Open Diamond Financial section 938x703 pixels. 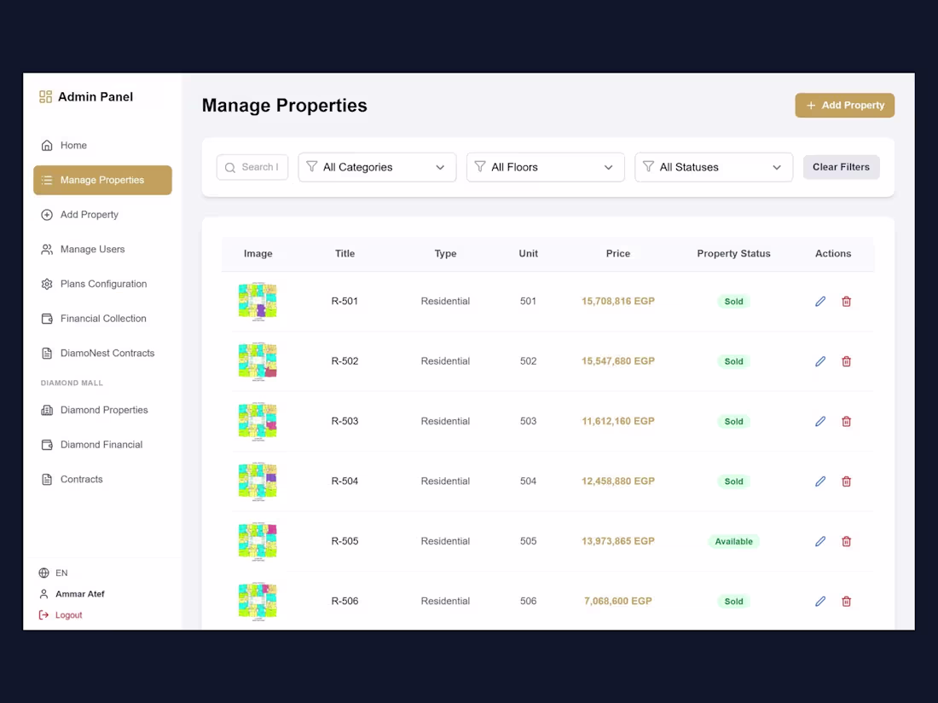(x=102, y=445)
